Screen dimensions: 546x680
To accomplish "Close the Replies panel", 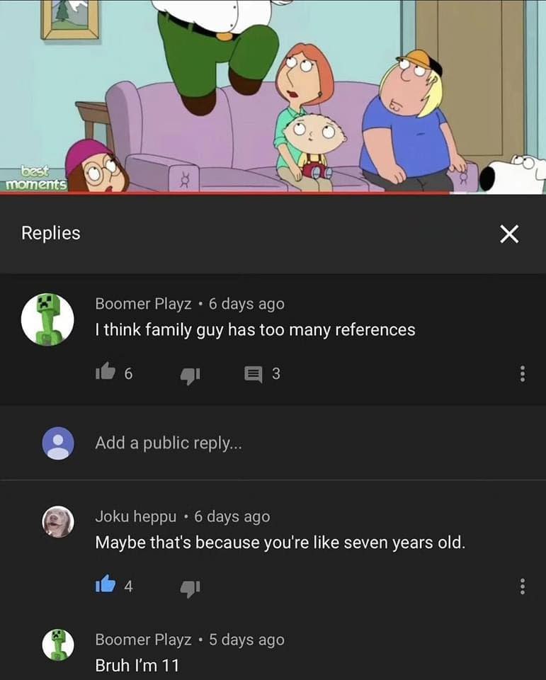I will point(509,234).
